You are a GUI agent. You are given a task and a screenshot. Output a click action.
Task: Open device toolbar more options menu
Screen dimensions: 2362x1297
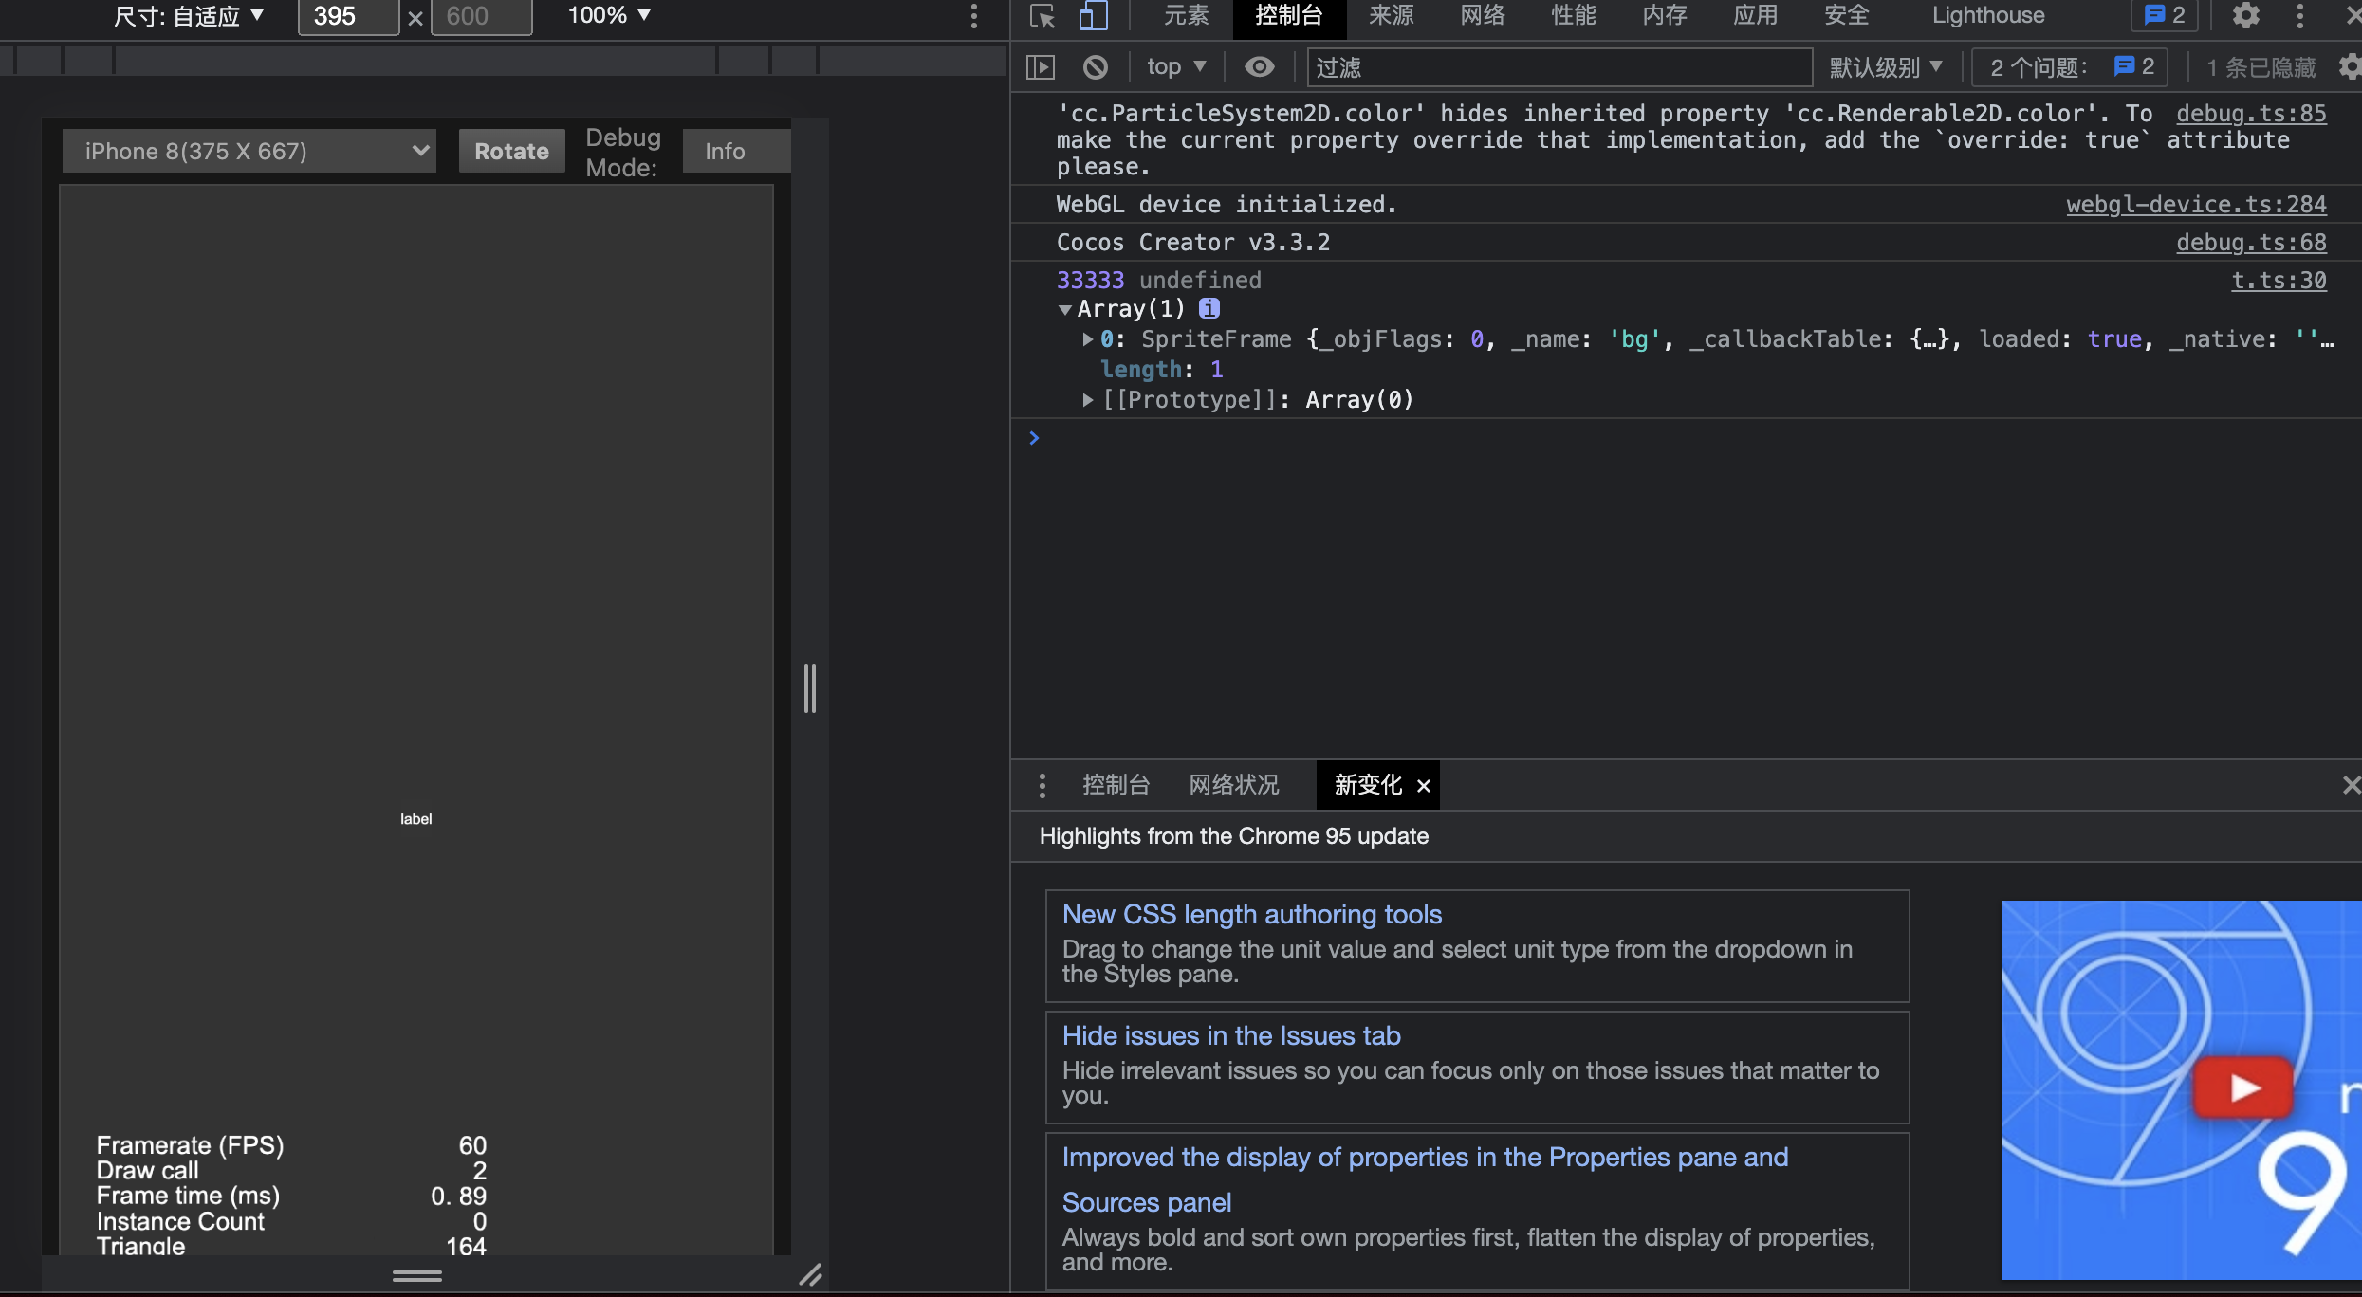pos(974,16)
